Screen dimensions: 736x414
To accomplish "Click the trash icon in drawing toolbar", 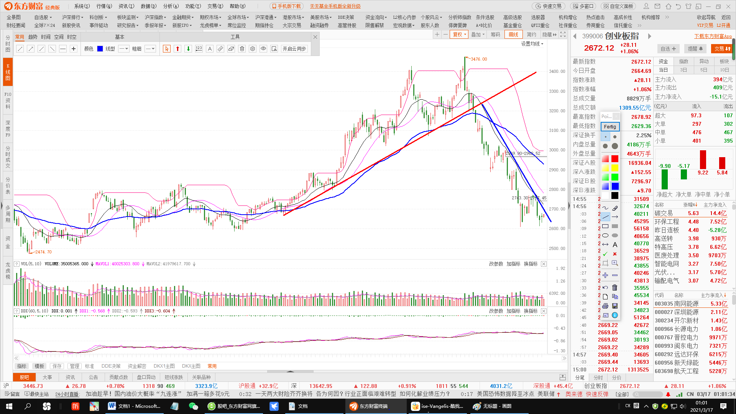I will tap(242, 49).
